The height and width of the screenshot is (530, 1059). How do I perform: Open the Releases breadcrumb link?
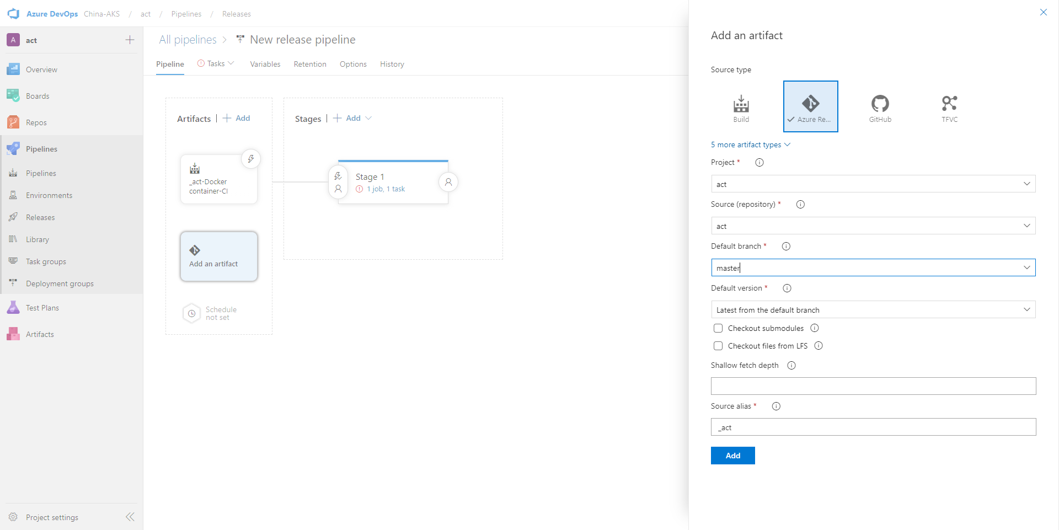click(x=236, y=14)
